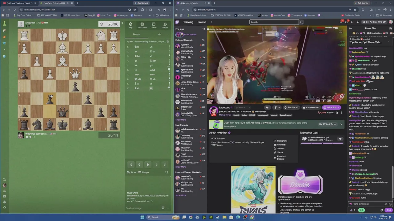This screenshot has width=394, height=221.
Task: Switch to the Info tab
Action: 159,34
